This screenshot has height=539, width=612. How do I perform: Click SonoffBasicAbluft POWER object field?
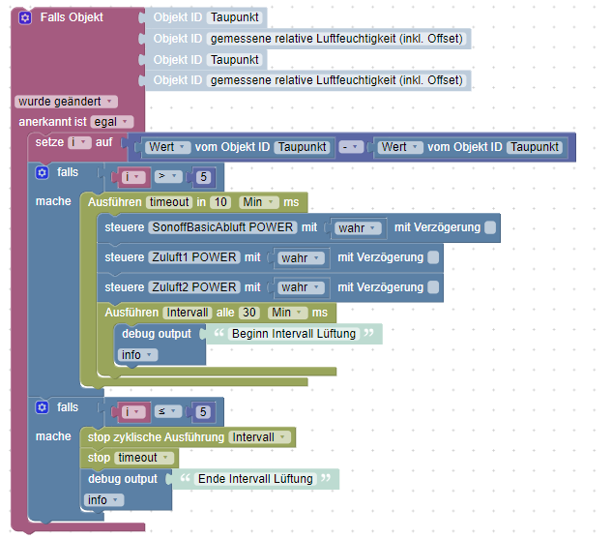click(222, 227)
